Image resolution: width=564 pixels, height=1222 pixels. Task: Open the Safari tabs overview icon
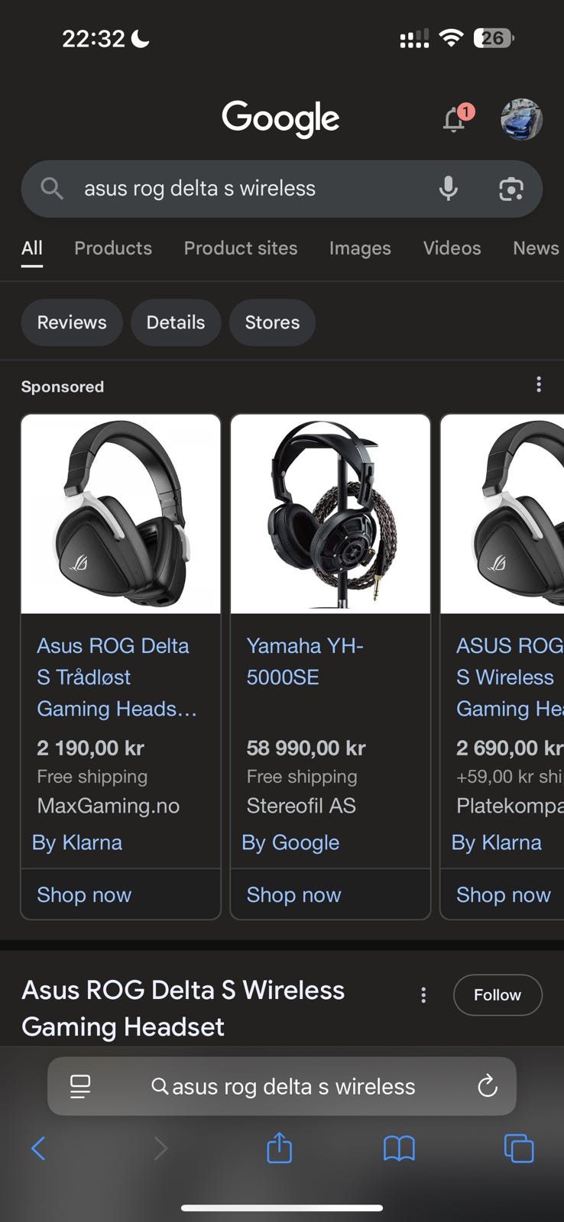tap(519, 1148)
